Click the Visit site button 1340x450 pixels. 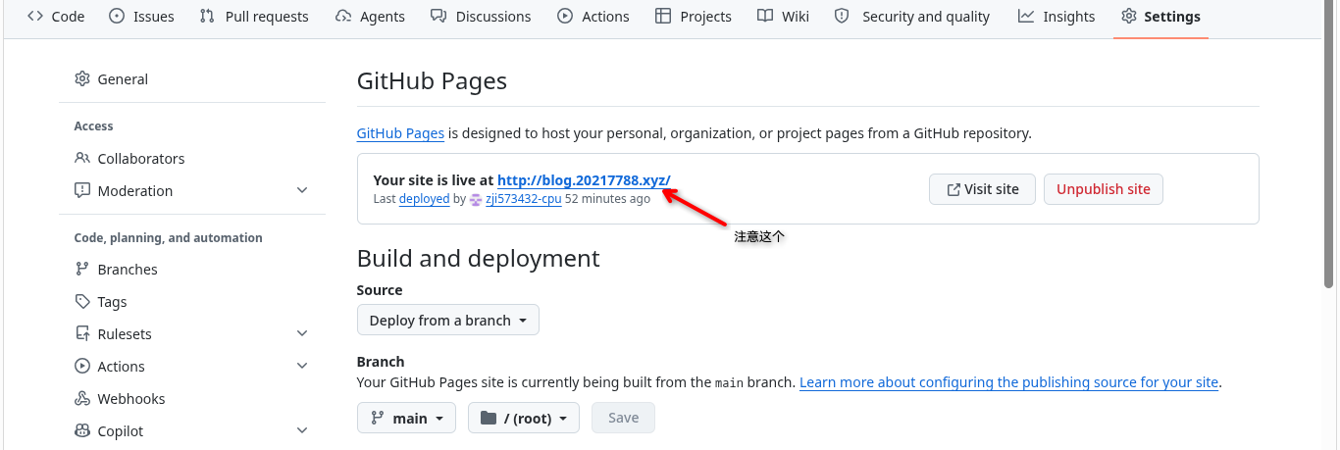coord(982,189)
